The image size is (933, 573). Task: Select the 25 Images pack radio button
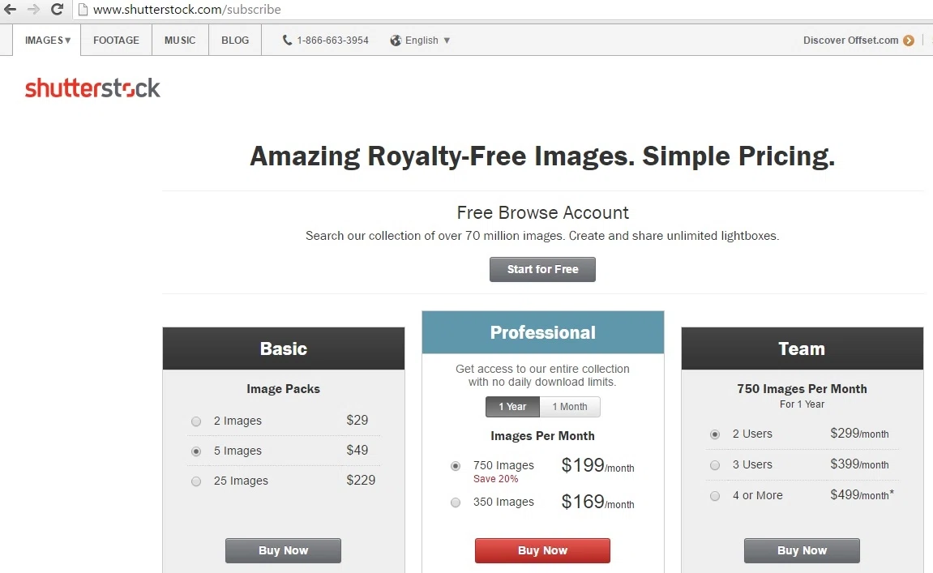click(196, 481)
